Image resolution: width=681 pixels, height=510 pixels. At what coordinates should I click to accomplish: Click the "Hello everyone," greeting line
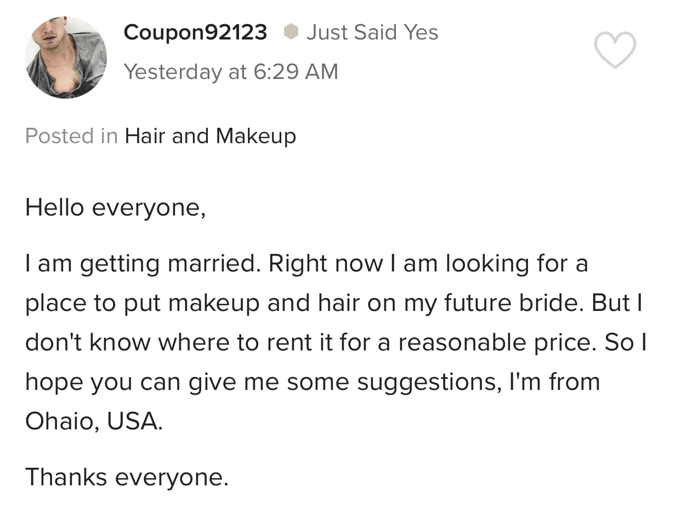(x=115, y=208)
